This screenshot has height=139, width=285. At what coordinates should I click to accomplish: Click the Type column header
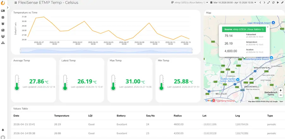(x=270, y=116)
